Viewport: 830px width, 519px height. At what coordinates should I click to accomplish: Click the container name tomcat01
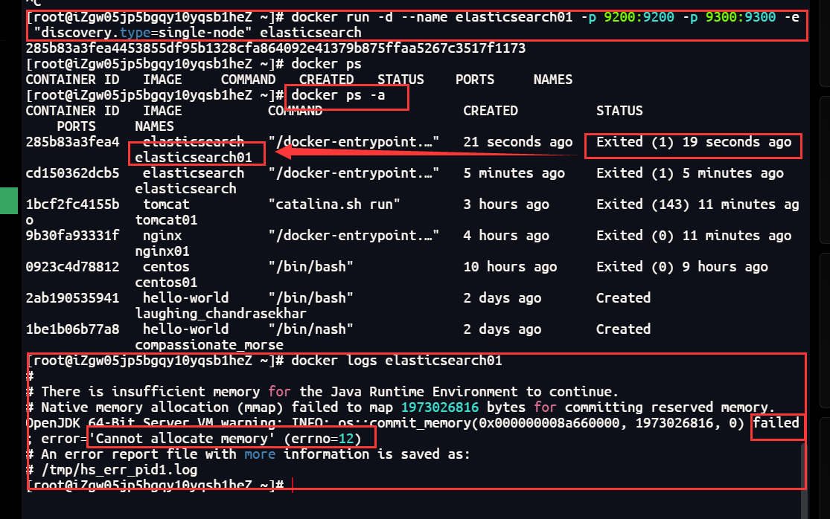[x=166, y=220]
